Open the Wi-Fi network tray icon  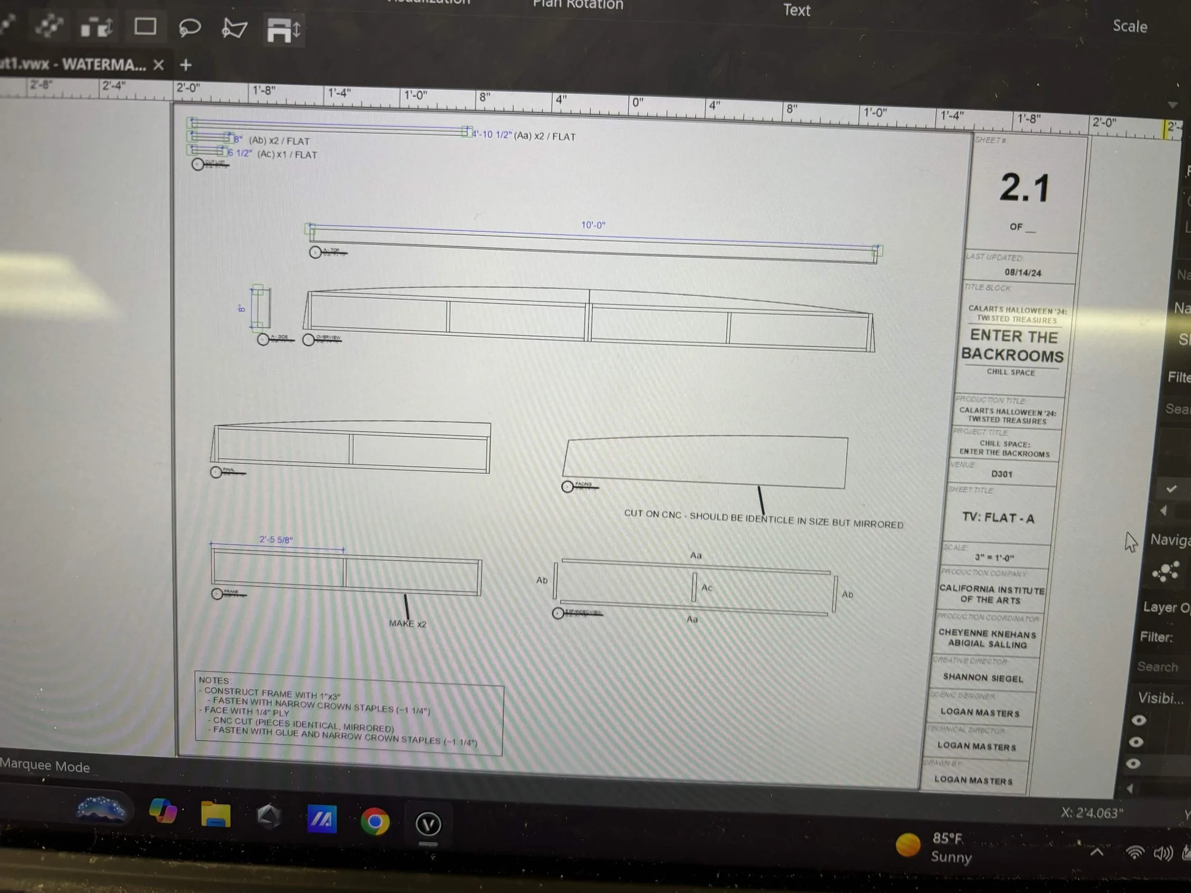(1134, 853)
